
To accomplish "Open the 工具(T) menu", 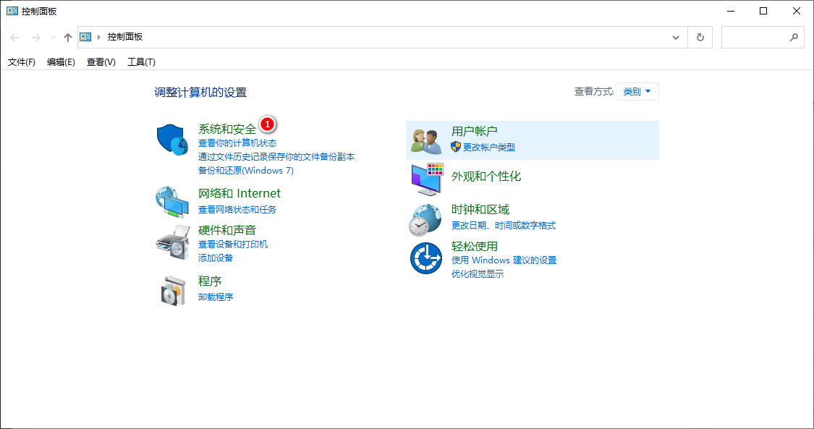I will tap(141, 62).
